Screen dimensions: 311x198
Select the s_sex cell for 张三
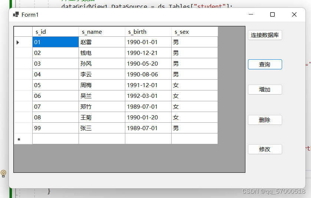coord(195,128)
